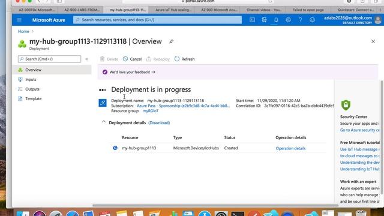Click the my-hub-group1113 resource name
Viewport: 384px width, 216px height.
(139, 148)
